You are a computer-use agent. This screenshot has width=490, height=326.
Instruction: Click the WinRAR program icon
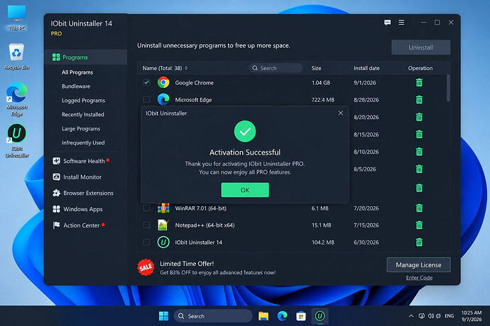coord(163,208)
